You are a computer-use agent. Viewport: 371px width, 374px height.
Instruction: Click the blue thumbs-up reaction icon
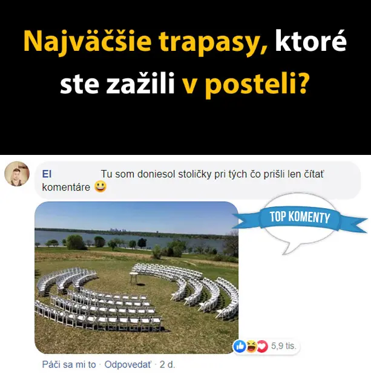pos(239,346)
